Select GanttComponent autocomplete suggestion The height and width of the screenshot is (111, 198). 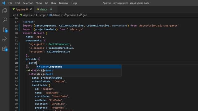coord(79,67)
